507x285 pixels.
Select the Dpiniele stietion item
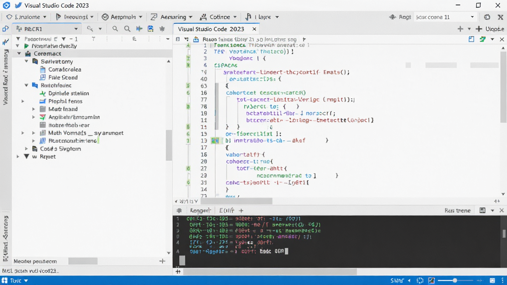pyautogui.click(x=68, y=94)
